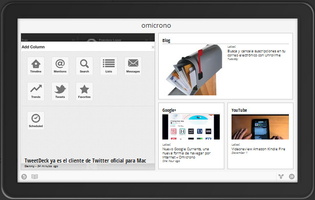Click 'December 1' date under YouTube
This screenshot has width=315, height=200.
[239, 153]
